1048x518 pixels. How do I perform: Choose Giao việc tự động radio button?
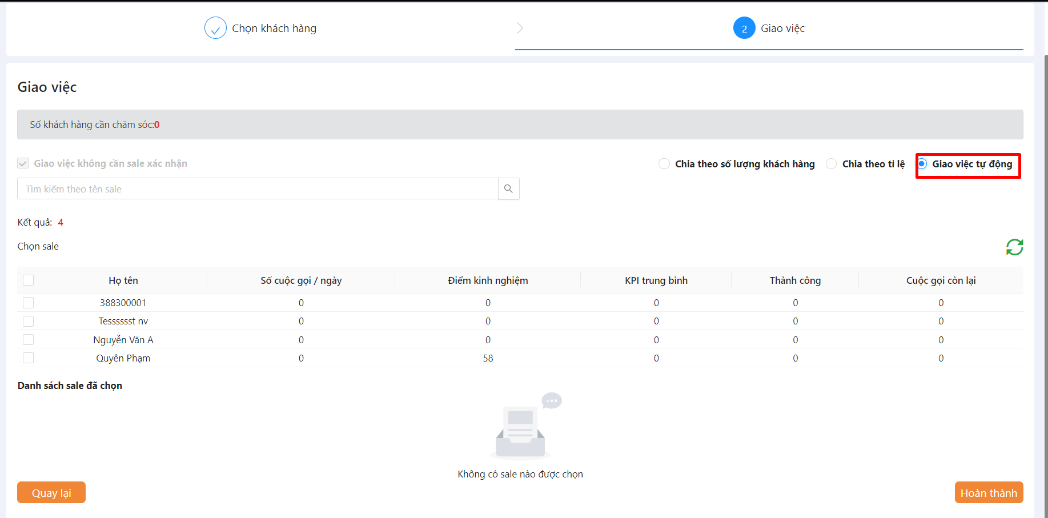[x=922, y=164]
